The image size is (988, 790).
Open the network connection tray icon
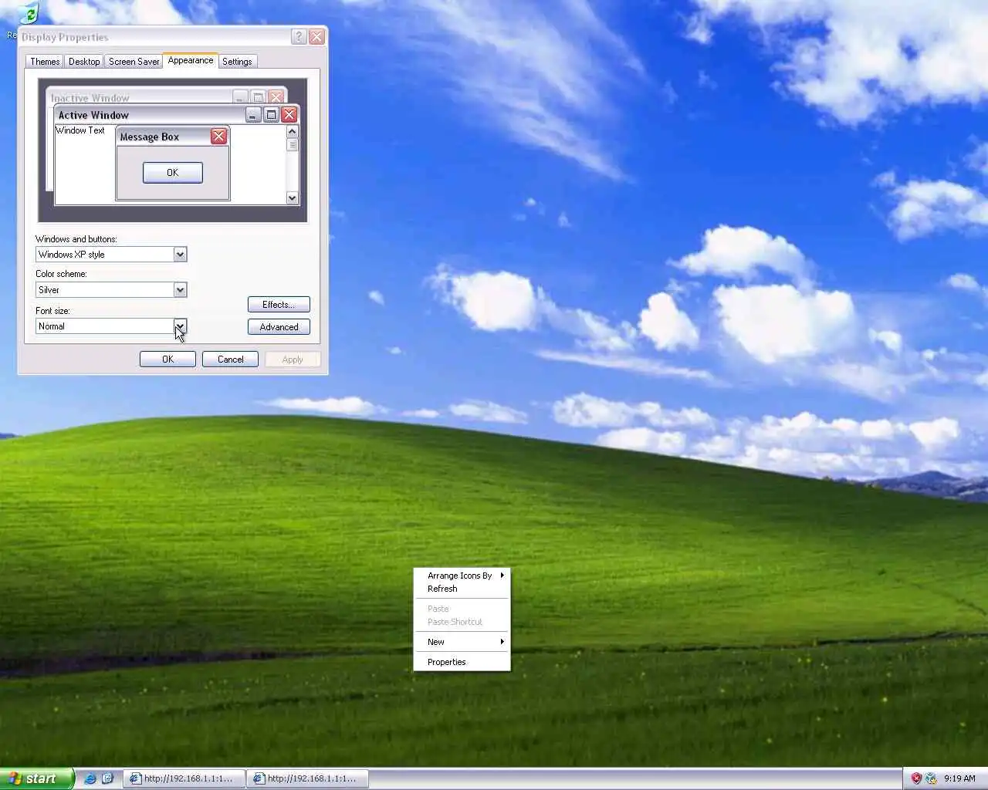[x=931, y=778]
